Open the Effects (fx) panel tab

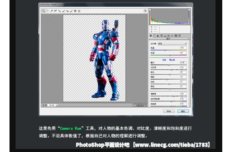[172, 36]
